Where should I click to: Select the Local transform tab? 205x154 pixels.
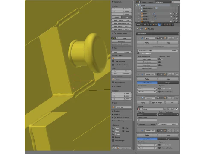point(126,17)
